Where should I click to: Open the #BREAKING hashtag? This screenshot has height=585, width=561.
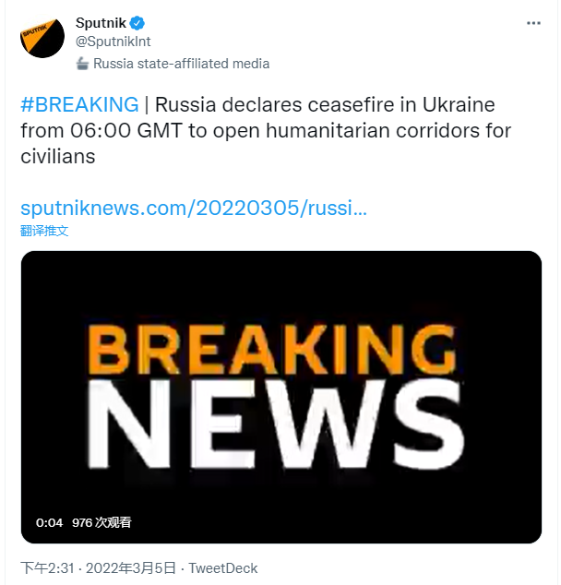(x=78, y=104)
